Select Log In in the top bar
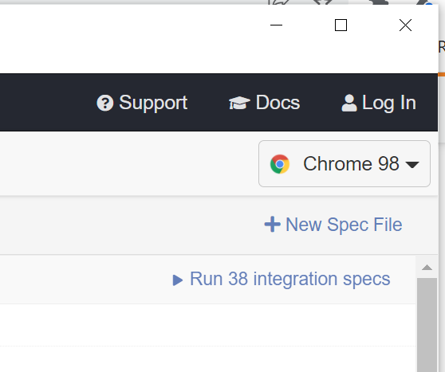The width and height of the screenshot is (445, 372). [379, 103]
